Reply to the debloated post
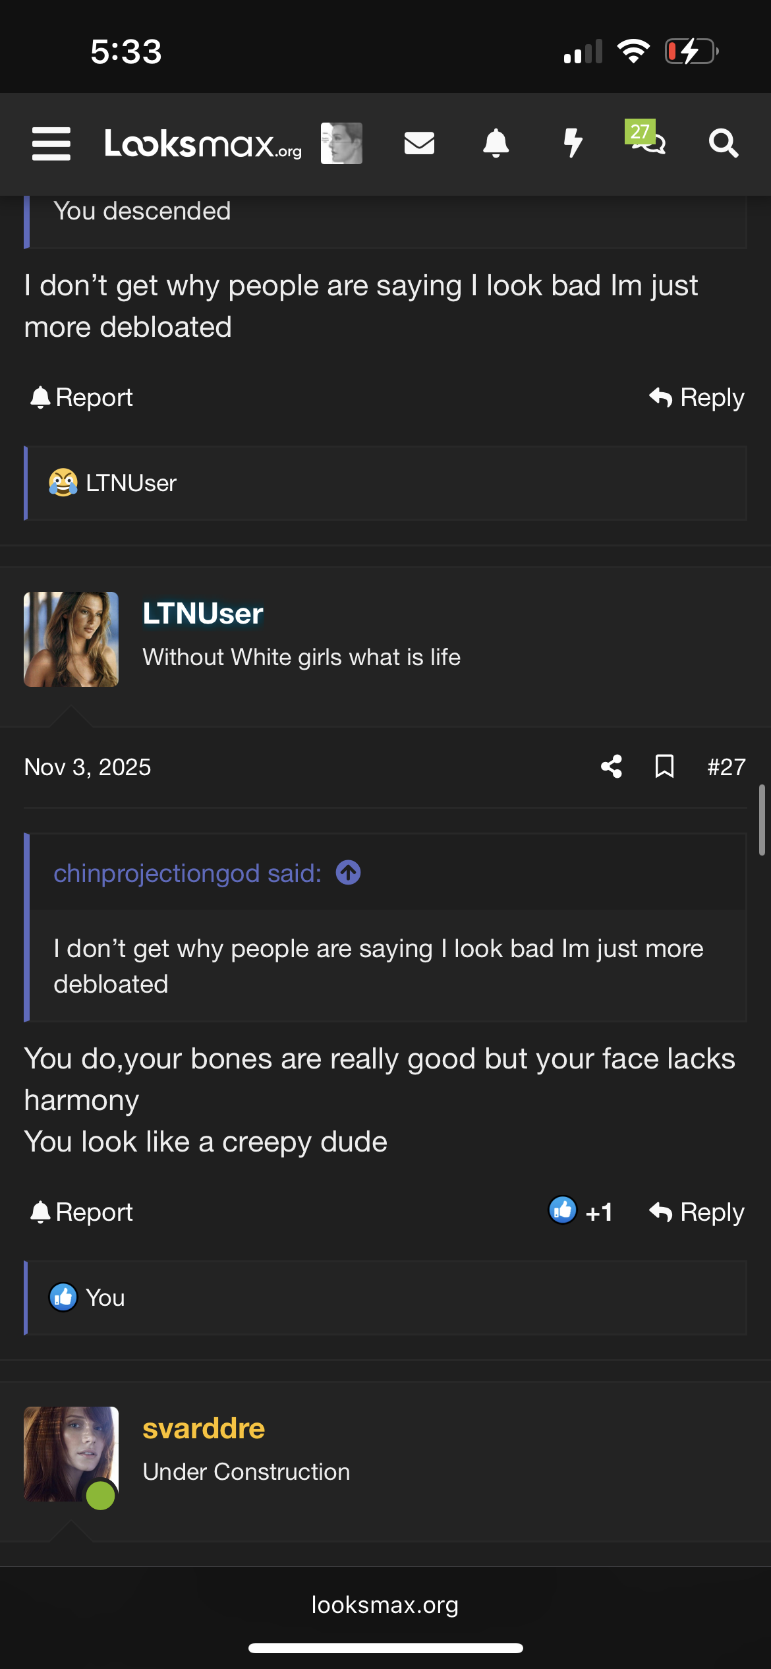This screenshot has width=771, height=1669. pos(697,397)
